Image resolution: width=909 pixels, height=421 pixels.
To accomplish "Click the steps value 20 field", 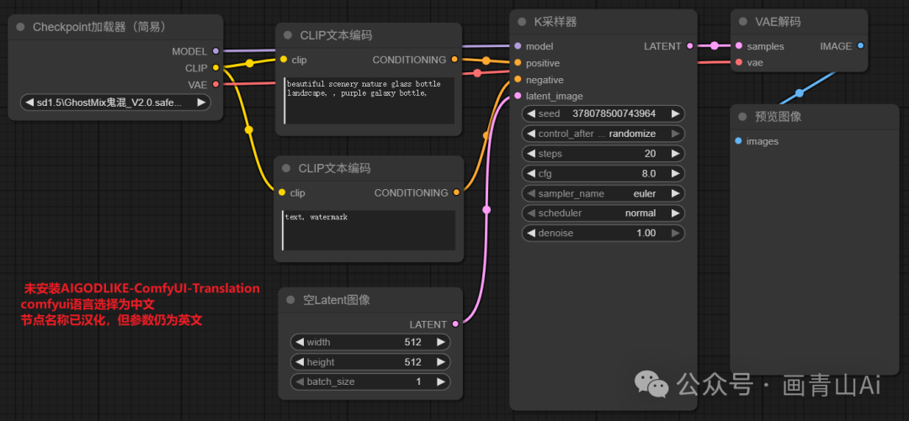I will [x=603, y=154].
